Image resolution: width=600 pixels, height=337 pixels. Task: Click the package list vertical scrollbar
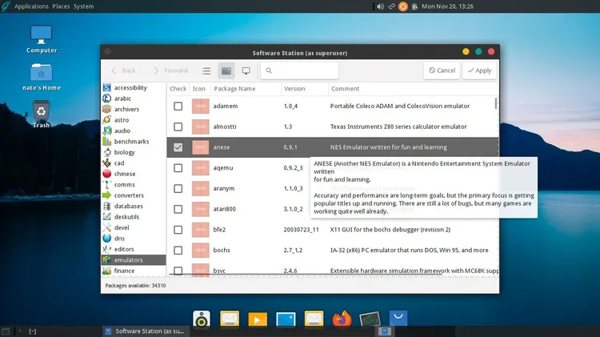pos(496,103)
